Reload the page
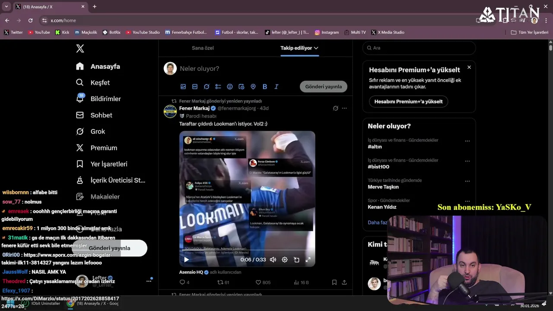553x311 pixels. point(30,20)
